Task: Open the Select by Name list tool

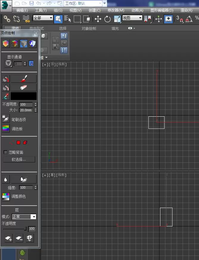Action: tap(68, 19)
